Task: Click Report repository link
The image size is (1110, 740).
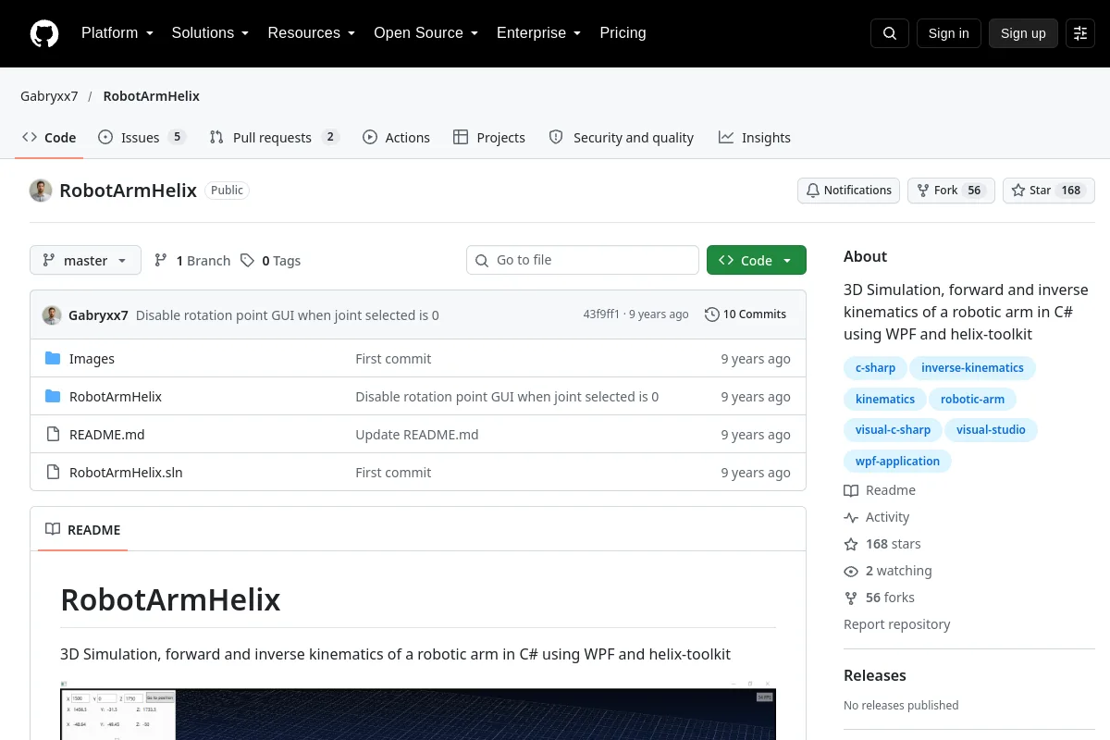Action: click(897, 624)
